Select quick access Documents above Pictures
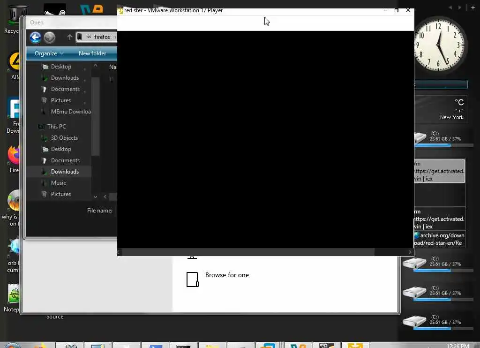The width and height of the screenshot is (480, 348). pyautogui.click(x=65, y=89)
